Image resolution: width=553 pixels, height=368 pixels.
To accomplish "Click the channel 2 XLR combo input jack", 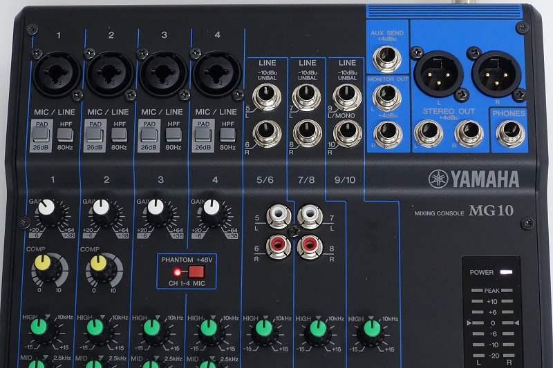I will coord(110,74).
